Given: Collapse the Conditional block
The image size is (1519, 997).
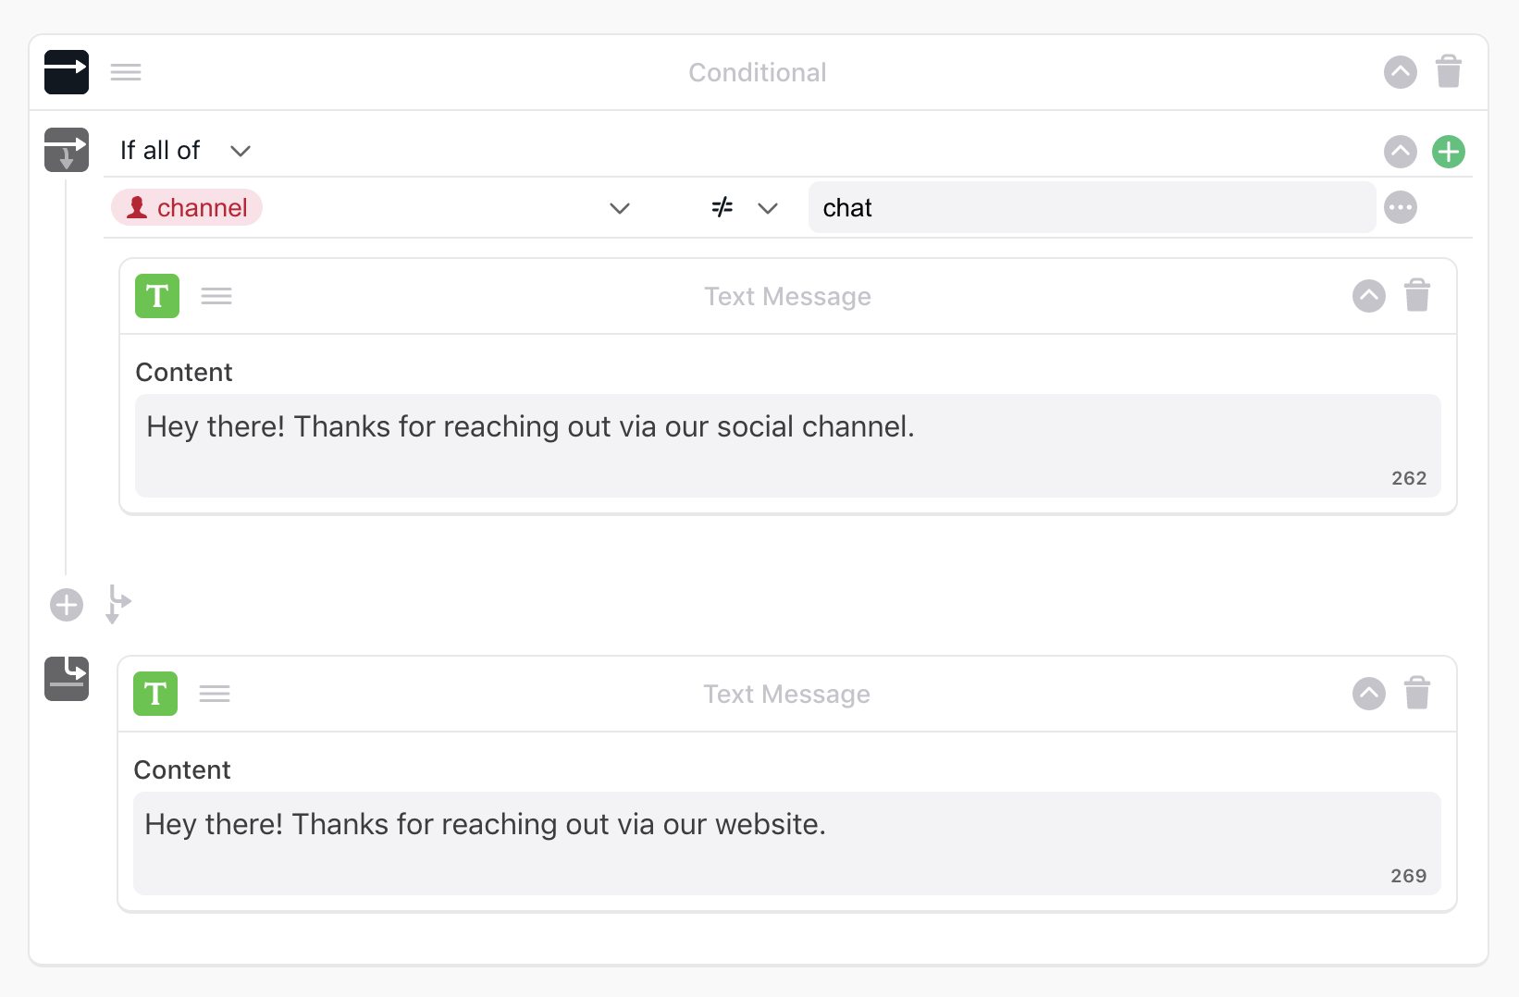Looking at the screenshot, I should click(1400, 72).
